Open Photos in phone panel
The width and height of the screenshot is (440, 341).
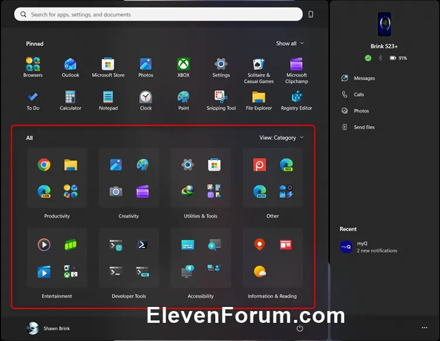click(356, 111)
